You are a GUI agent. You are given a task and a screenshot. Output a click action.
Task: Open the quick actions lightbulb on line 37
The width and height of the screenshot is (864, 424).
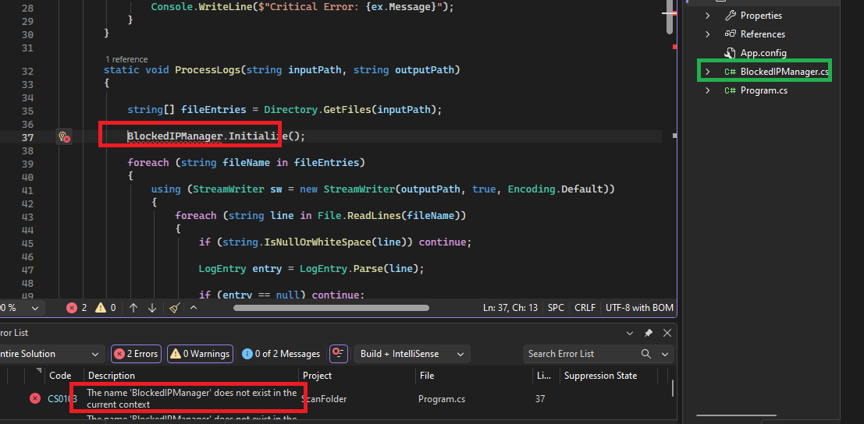[x=63, y=137]
